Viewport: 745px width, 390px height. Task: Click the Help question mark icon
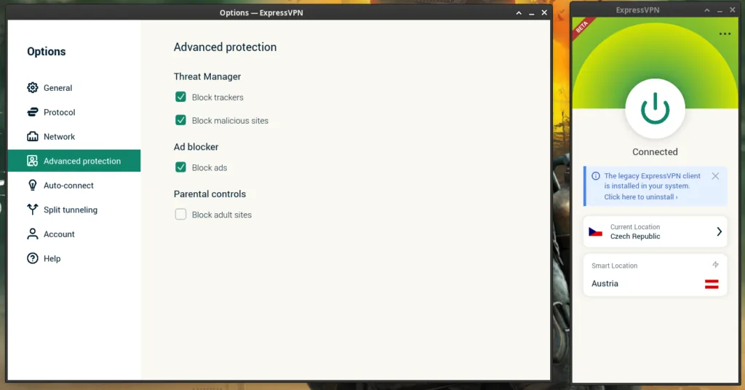pos(32,258)
